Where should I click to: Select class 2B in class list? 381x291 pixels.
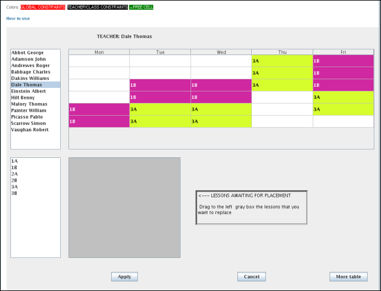pyautogui.click(x=35, y=181)
